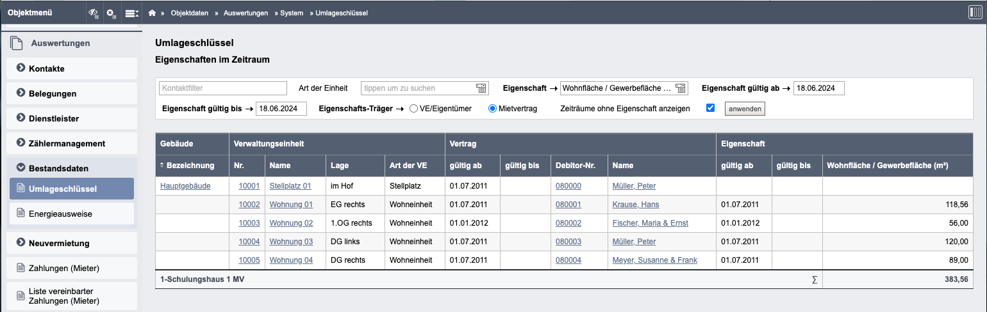Open the Krause, Hans contact link
Viewport: 987px width, 312px height.
click(x=635, y=205)
